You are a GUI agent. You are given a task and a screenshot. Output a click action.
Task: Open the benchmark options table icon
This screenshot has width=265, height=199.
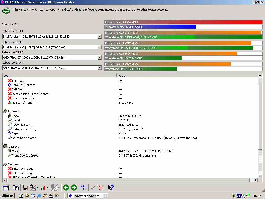6,188
